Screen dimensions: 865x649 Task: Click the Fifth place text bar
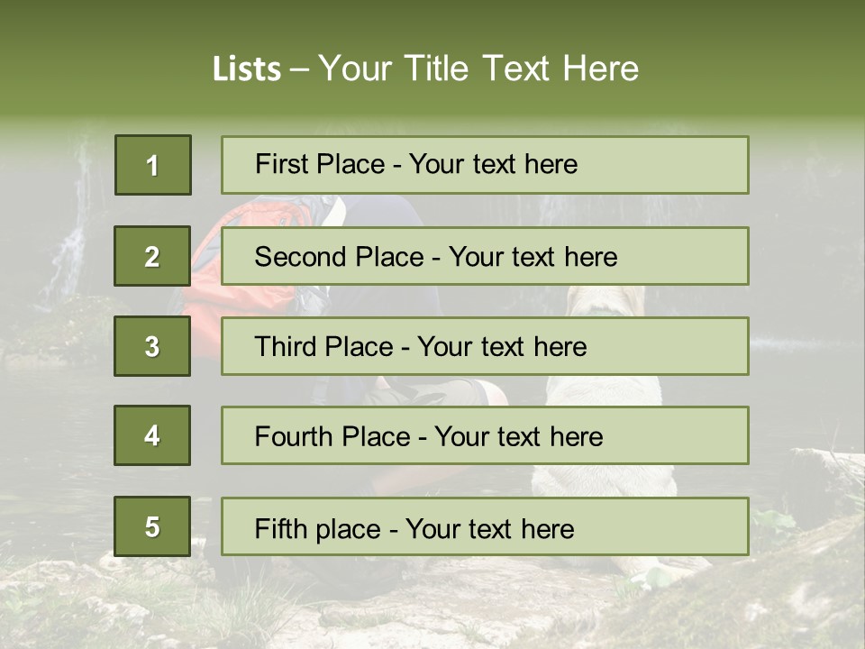485,526
